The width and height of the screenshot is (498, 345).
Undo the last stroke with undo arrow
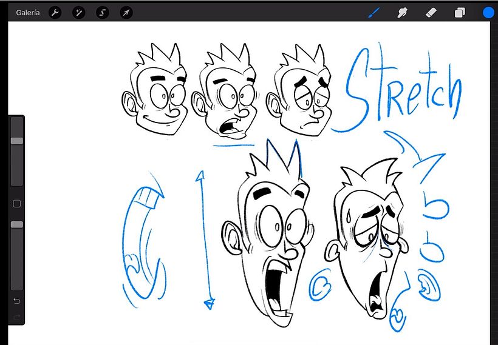tap(17, 301)
